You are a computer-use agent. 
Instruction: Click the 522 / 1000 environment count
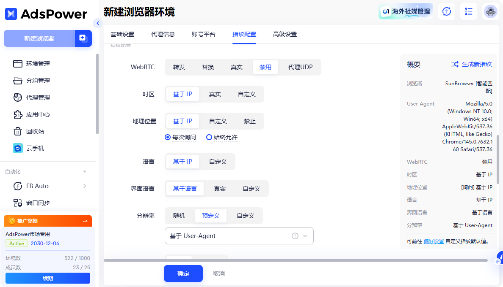click(x=77, y=258)
